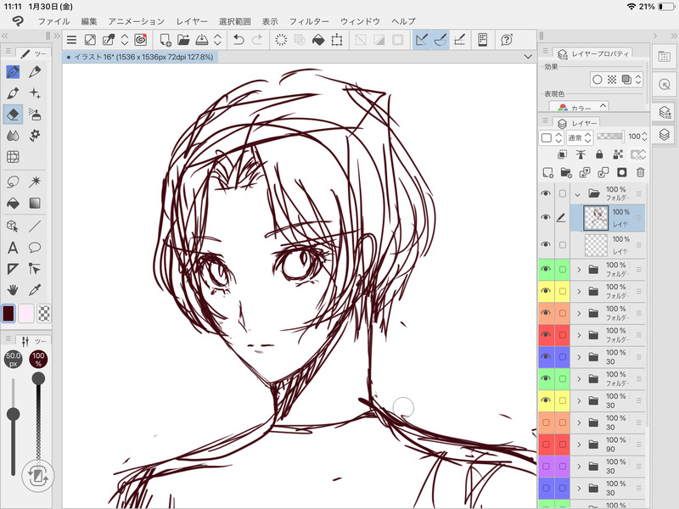Select the Gradient tool
Screen dimensions: 679x509
click(x=35, y=203)
